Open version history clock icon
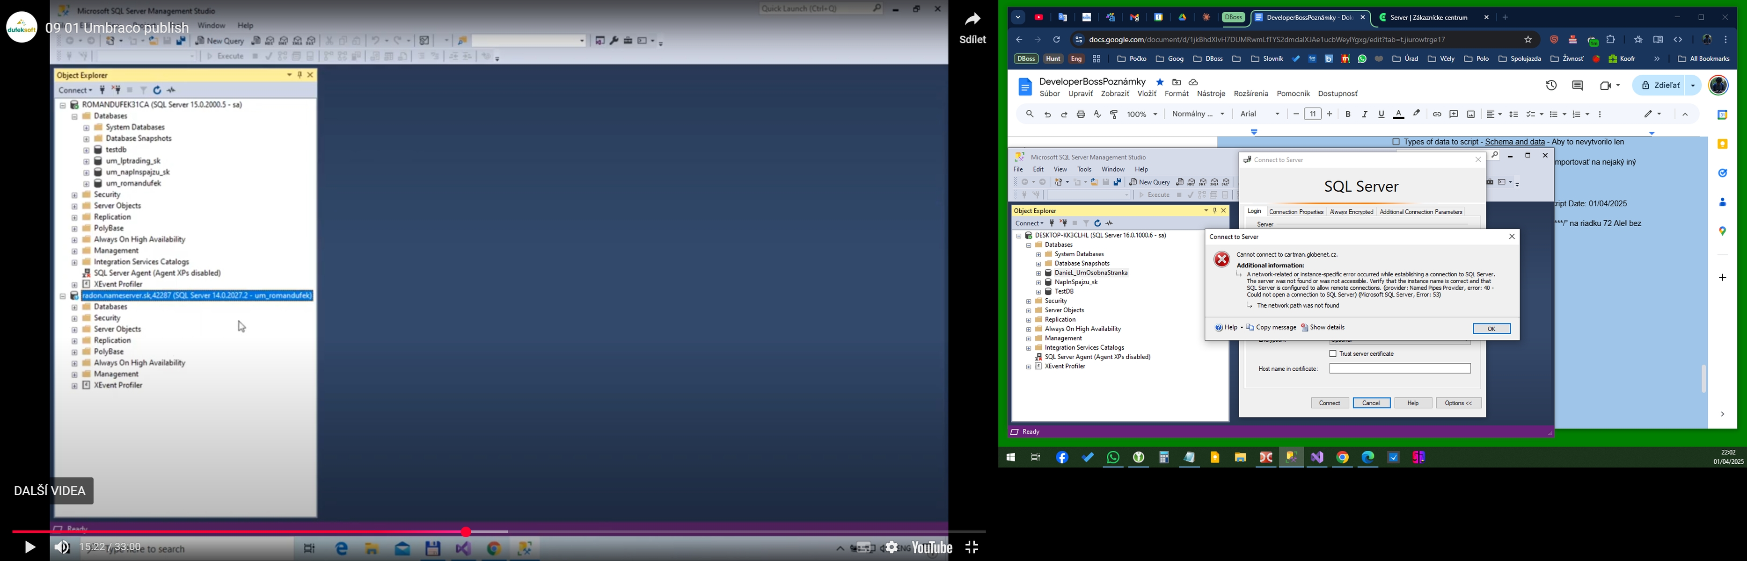The image size is (1747, 561). click(x=1551, y=86)
